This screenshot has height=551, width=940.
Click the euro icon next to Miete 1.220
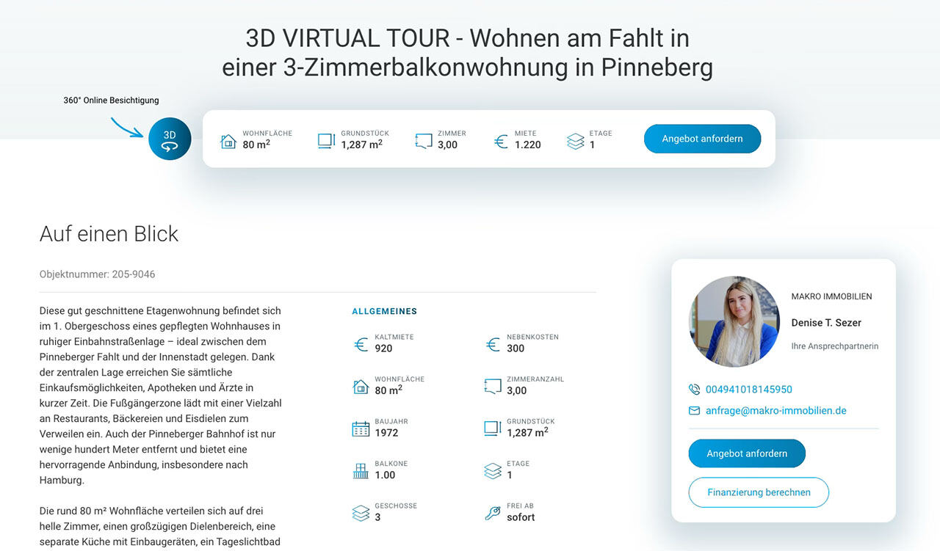tap(501, 141)
